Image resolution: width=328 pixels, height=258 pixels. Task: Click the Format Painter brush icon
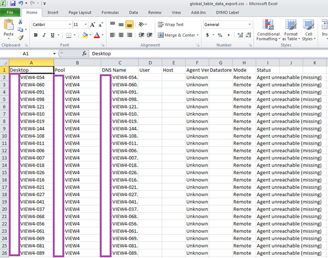pyautogui.click(x=20, y=38)
